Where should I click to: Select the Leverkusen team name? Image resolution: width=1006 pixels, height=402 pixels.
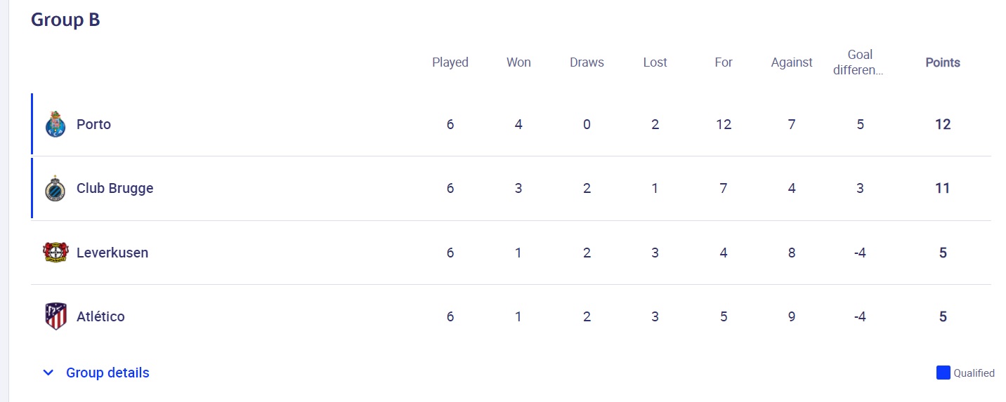[x=112, y=253]
